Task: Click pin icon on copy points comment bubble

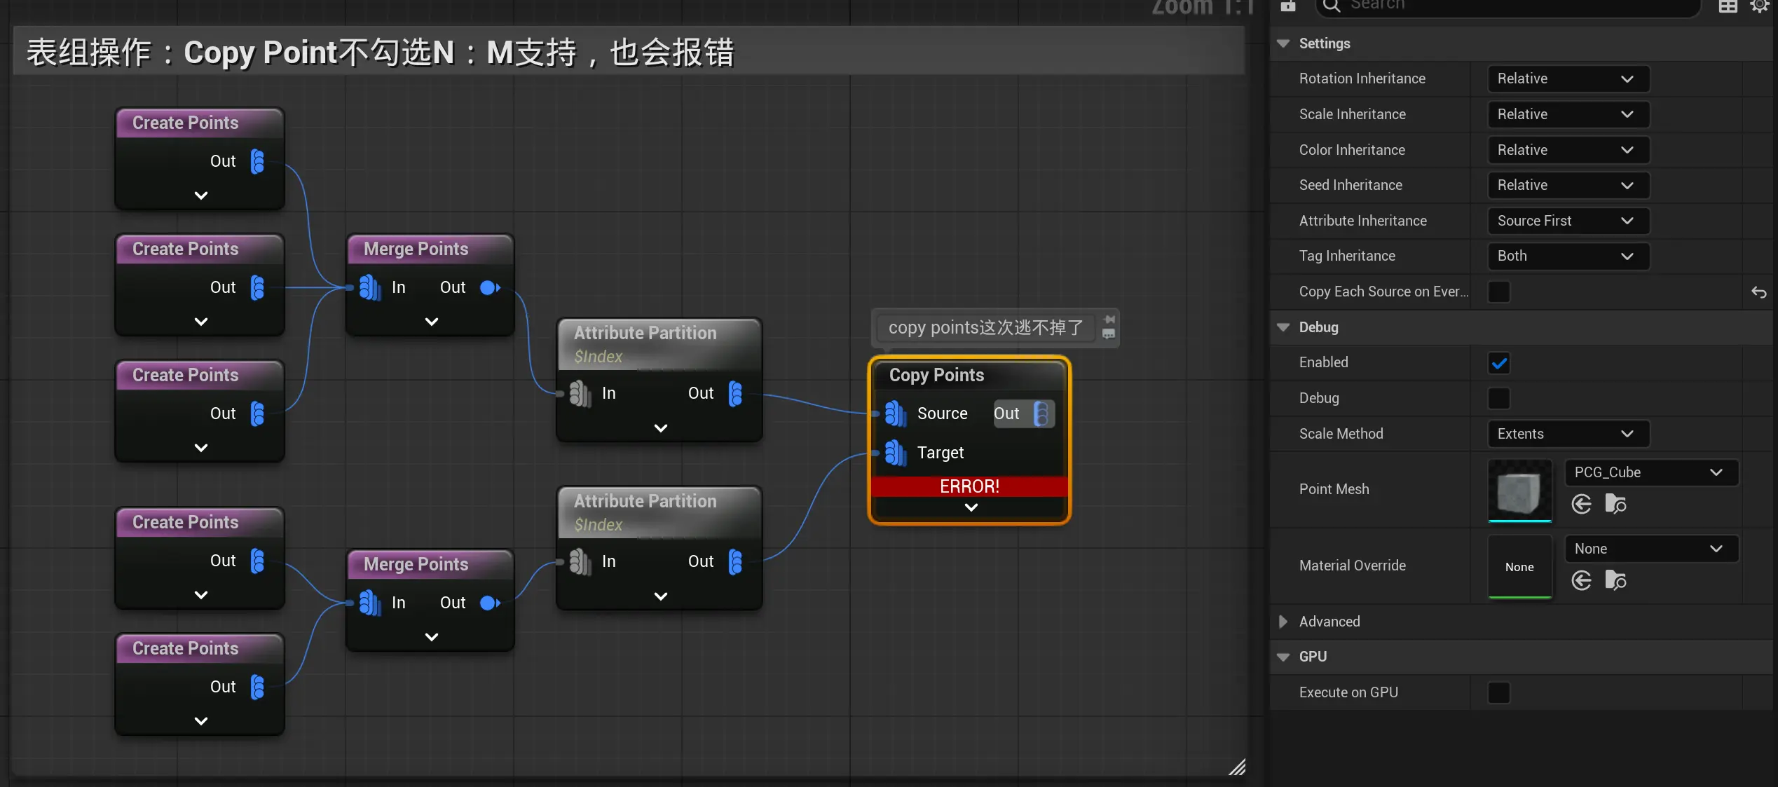Action: tap(1109, 320)
